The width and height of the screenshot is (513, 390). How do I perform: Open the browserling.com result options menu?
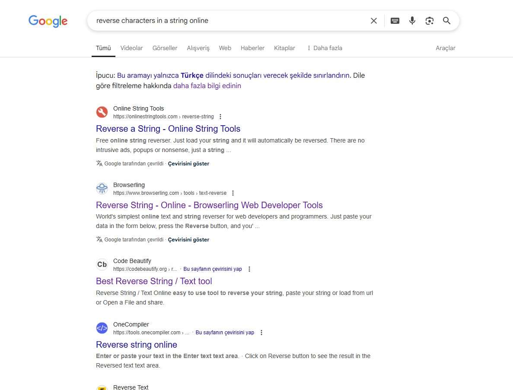pos(233,193)
